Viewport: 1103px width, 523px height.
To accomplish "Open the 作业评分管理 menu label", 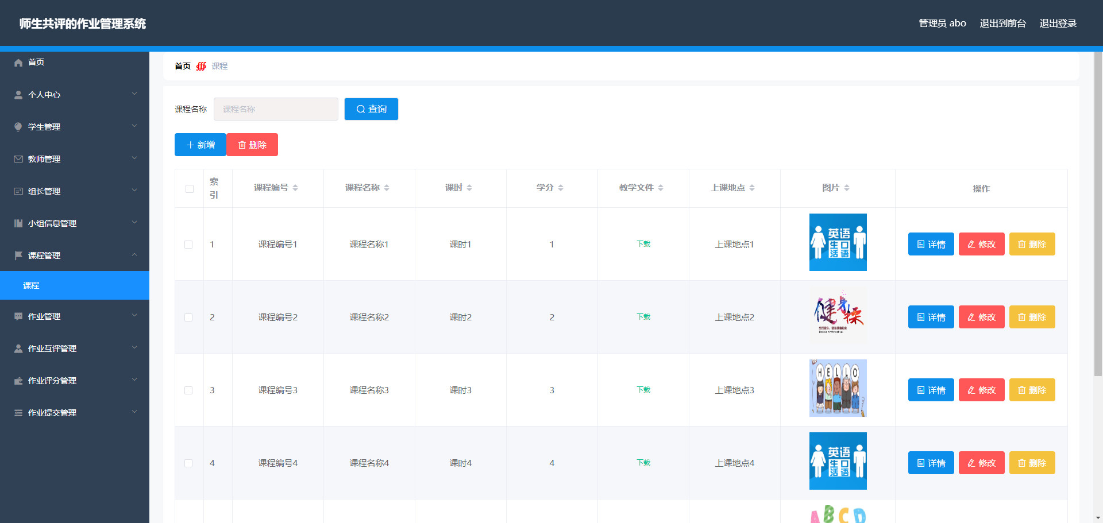I will 52,381.
